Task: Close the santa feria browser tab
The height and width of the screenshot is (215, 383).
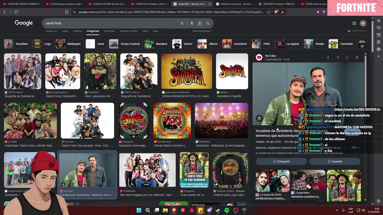Action: (209, 4)
